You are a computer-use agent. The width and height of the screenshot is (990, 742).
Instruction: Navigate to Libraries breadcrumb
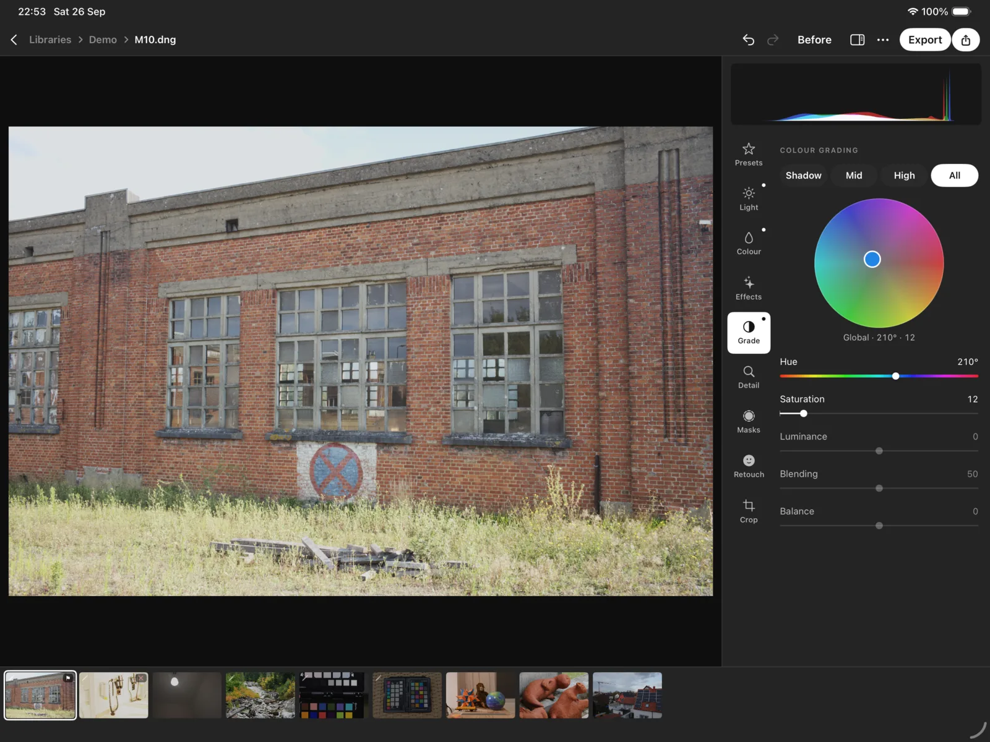tap(50, 40)
